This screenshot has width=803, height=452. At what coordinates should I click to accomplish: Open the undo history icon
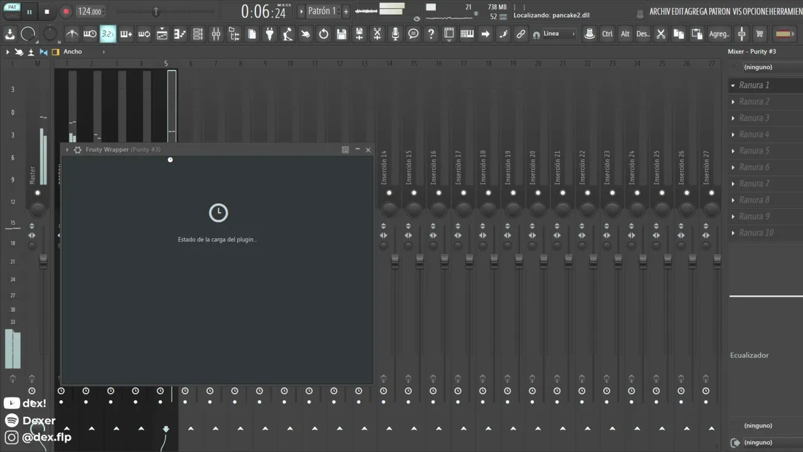(324, 34)
